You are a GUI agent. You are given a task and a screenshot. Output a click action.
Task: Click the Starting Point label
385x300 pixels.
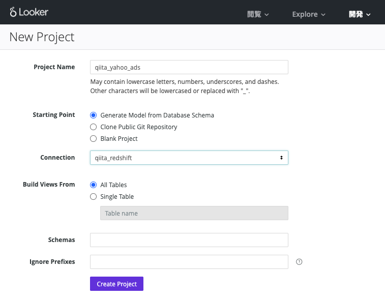54,115
